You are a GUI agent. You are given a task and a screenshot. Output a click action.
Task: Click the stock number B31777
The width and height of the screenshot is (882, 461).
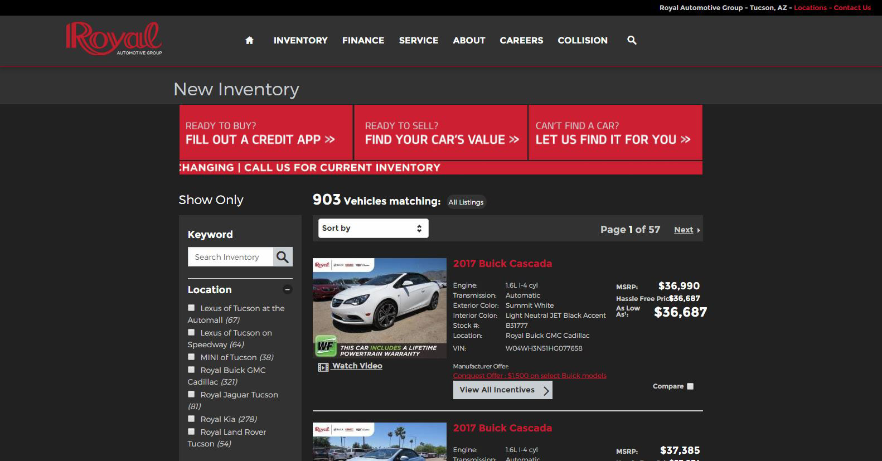click(516, 326)
